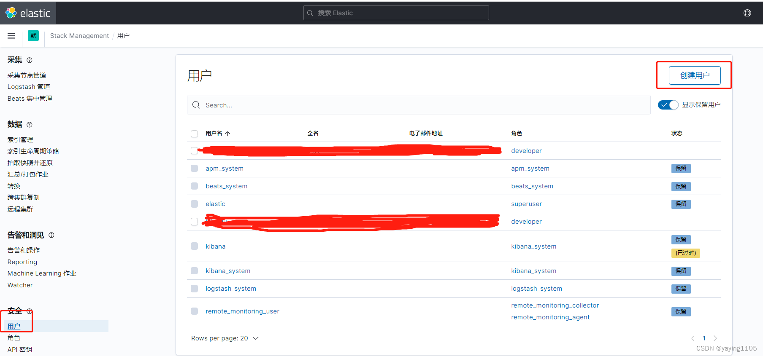Click 状态 column header
The width and height of the screenshot is (763, 356).
pyautogui.click(x=677, y=134)
